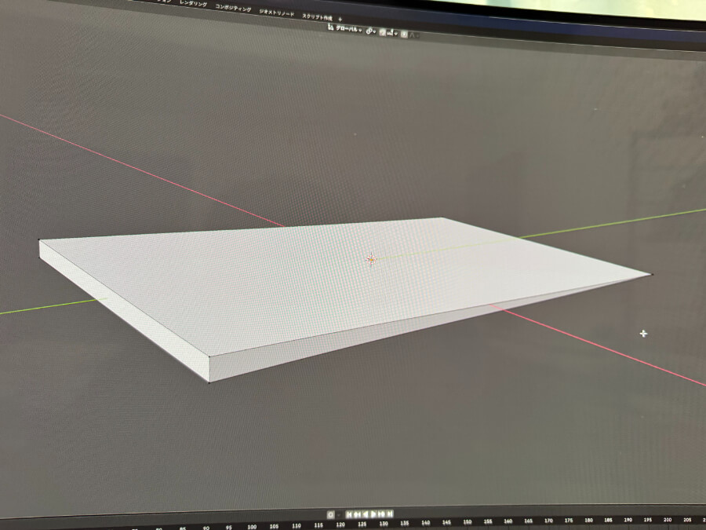
Task: Jump to the timeline end frame
Action: [388, 514]
